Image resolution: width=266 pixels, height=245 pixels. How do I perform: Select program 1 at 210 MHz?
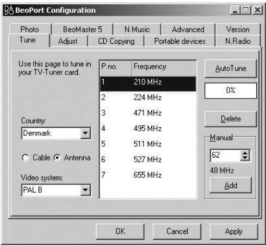click(x=148, y=84)
